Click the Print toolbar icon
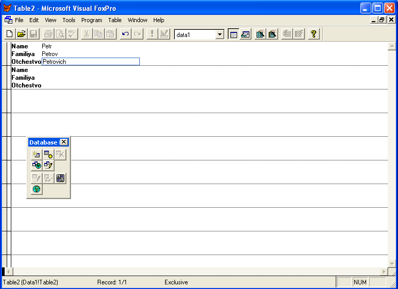Image resolution: width=398 pixels, height=289 pixels. click(48, 34)
